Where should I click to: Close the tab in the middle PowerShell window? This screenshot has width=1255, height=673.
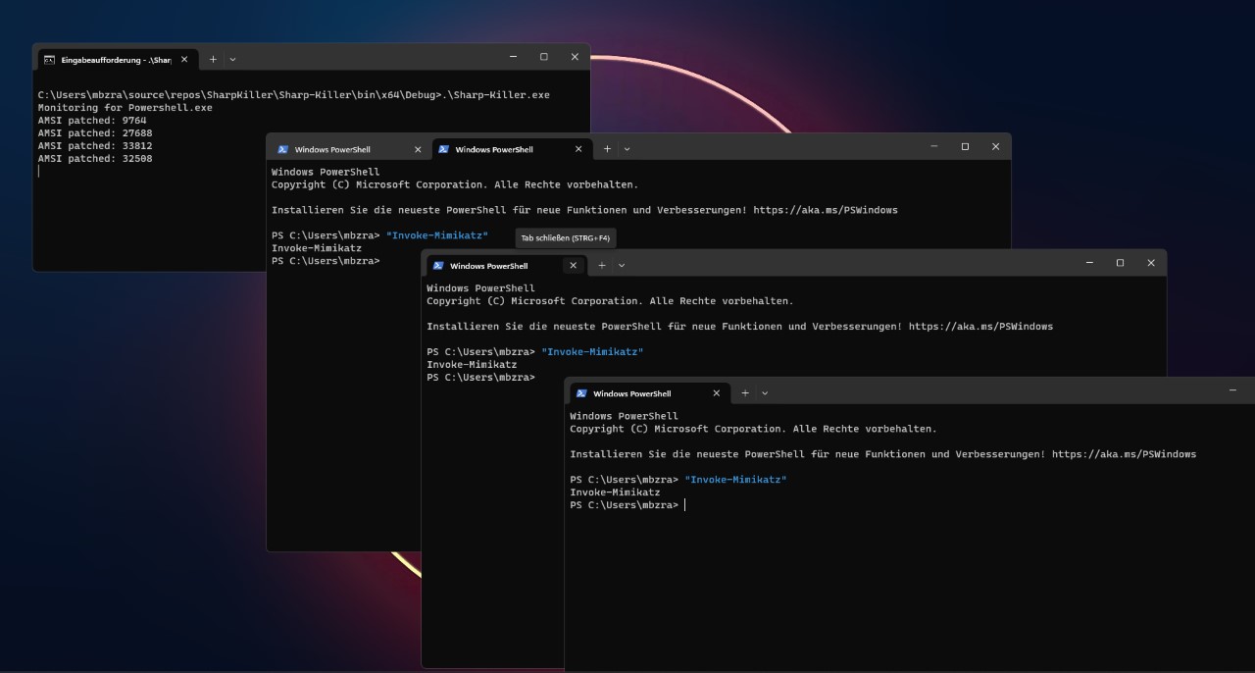[574, 266]
